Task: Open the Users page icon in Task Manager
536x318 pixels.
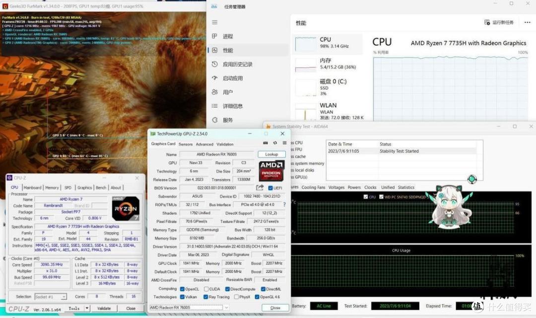Action: pyautogui.click(x=215, y=92)
